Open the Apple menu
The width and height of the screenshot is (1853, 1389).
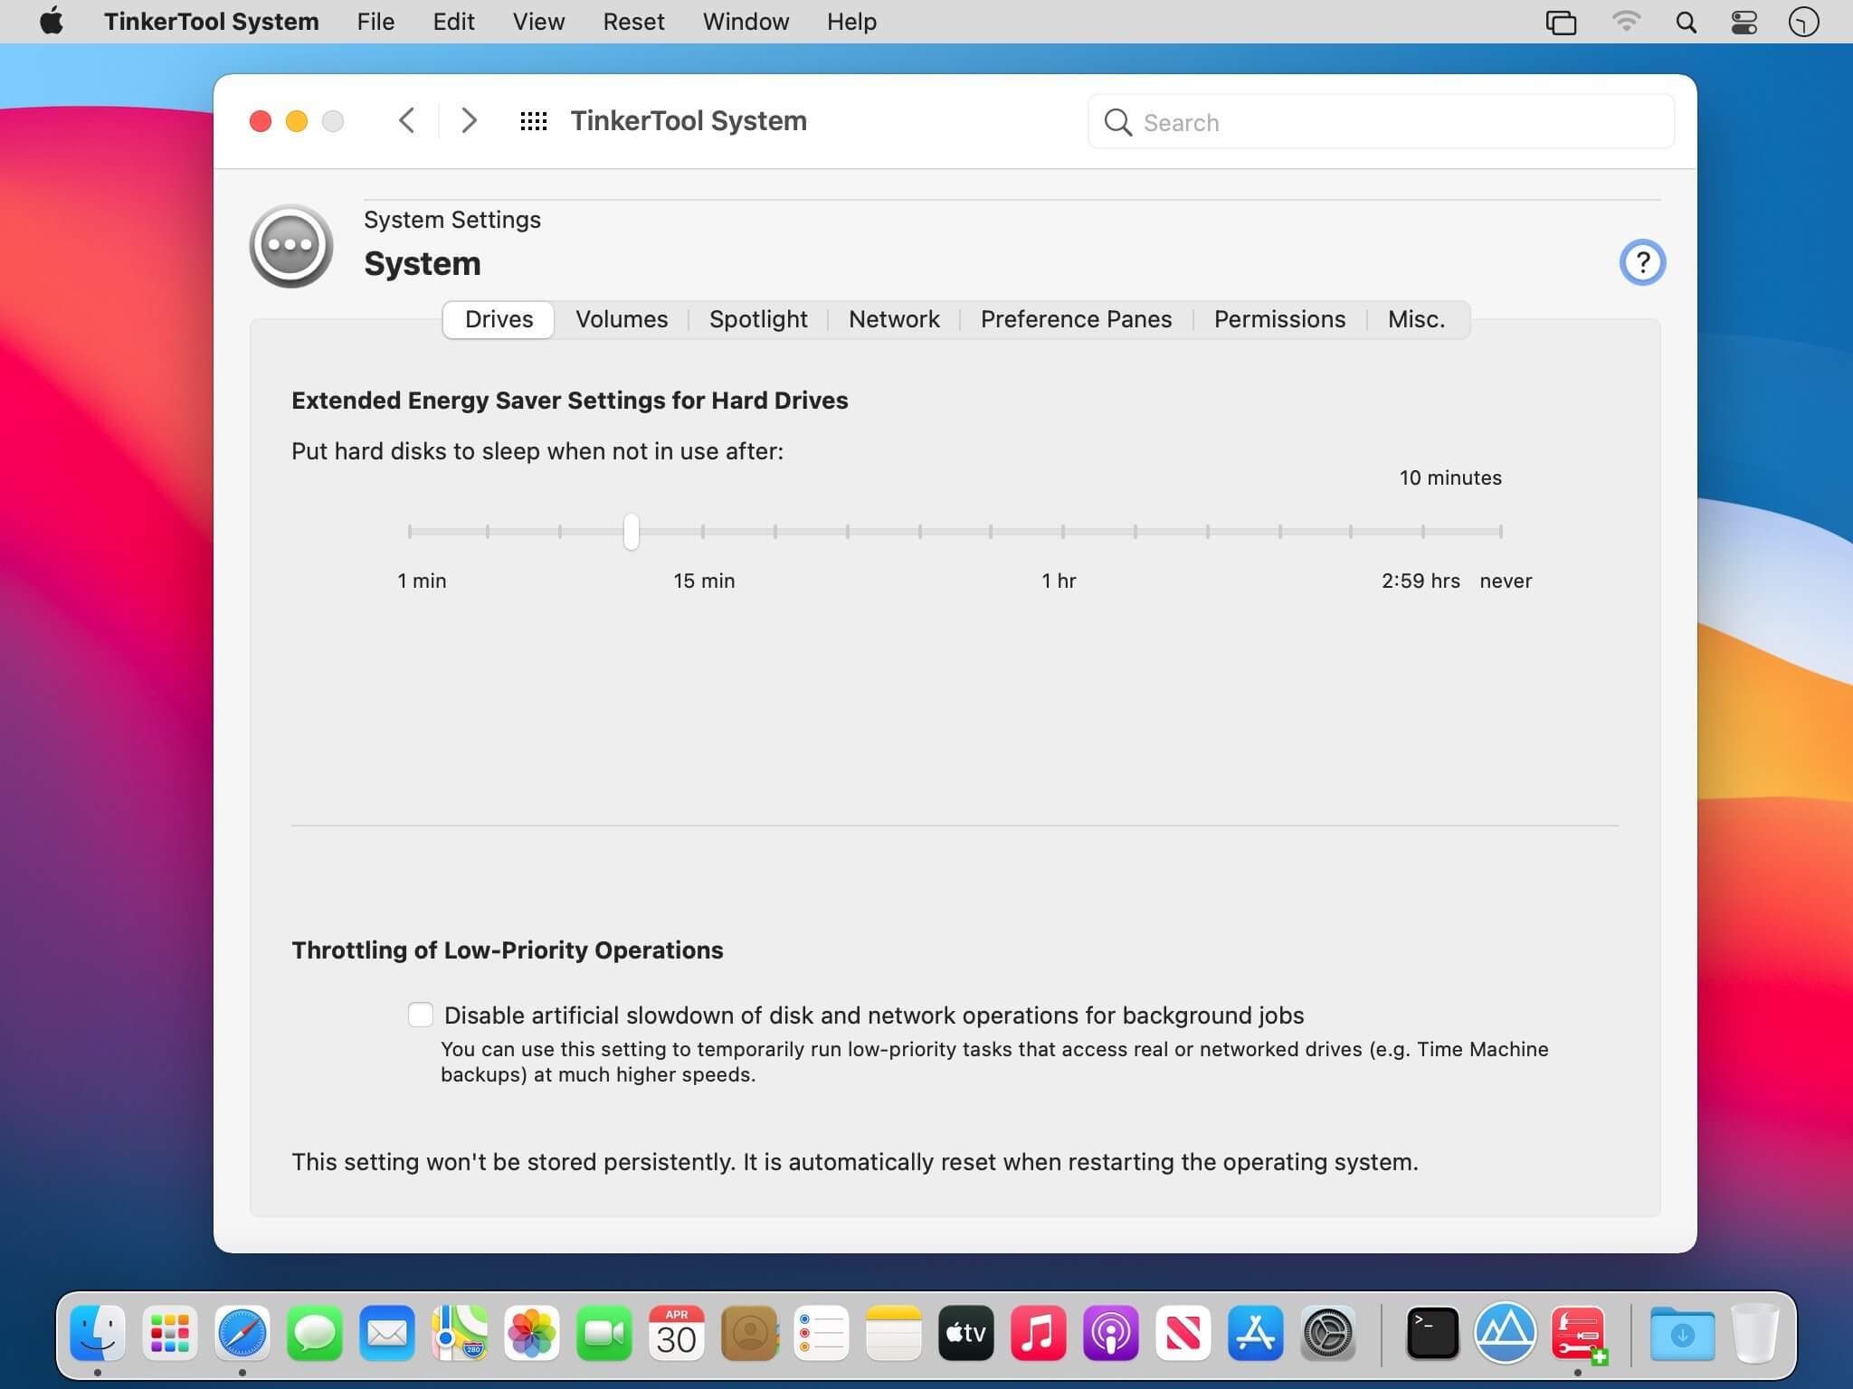pyautogui.click(x=52, y=22)
